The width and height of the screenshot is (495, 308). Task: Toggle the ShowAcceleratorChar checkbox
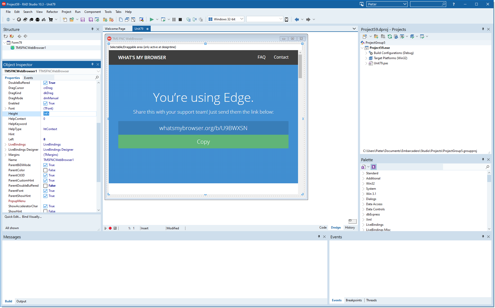tap(45, 206)
